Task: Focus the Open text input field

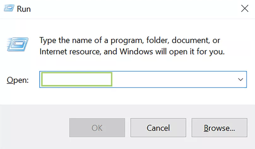Action: pyautogui.click(x=143, y=79)
